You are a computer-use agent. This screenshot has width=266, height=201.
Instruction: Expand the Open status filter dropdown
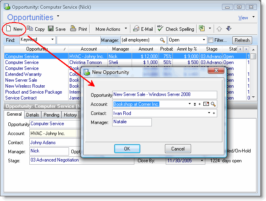click(204, 40)
